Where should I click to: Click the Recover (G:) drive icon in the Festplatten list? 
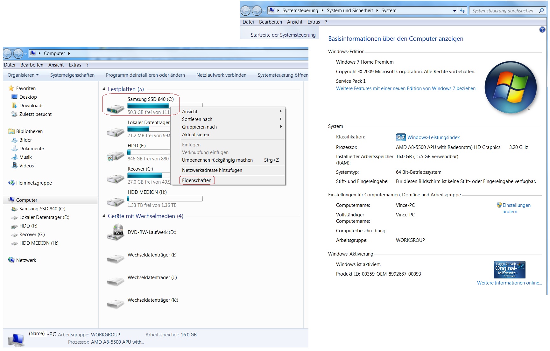point(115,179)
